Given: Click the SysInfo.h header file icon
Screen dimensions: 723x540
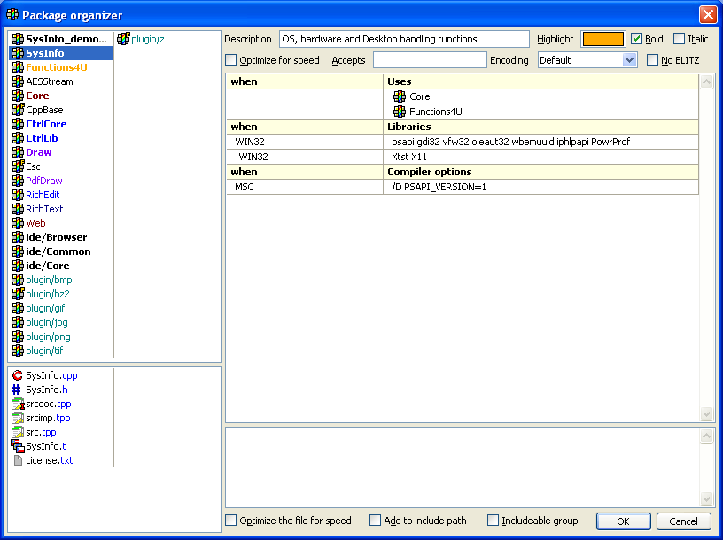Looking at the screenshot, I should [17, 390].
